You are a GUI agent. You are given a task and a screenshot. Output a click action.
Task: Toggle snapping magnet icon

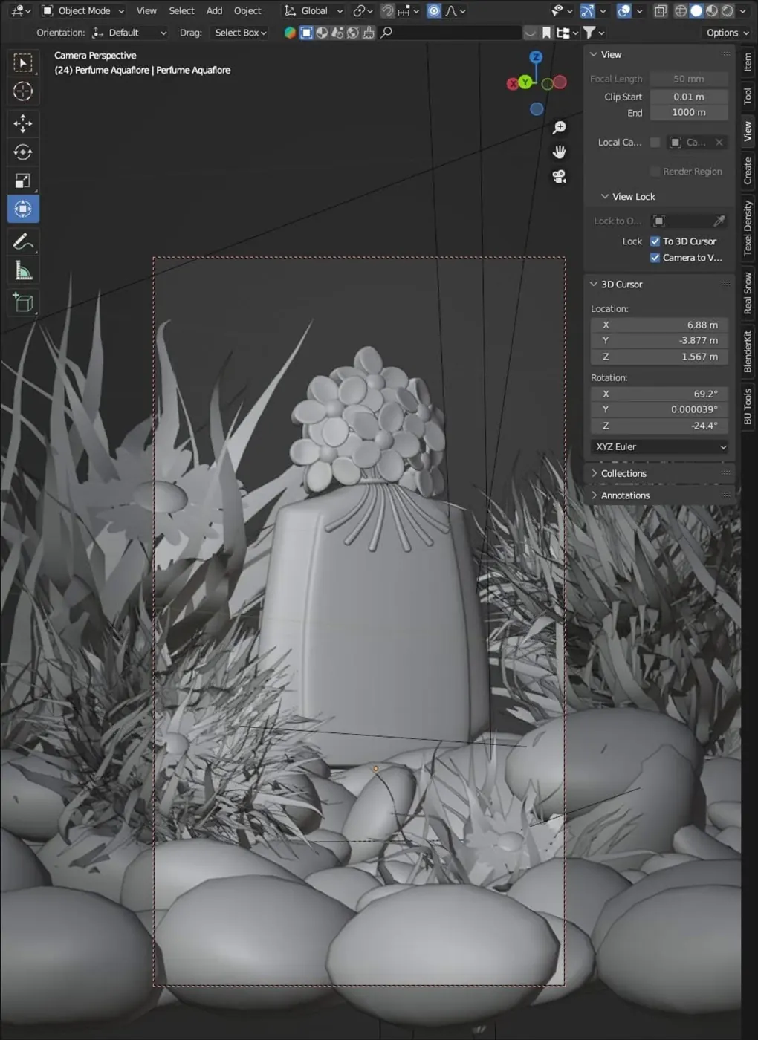(x=387, y=11)
